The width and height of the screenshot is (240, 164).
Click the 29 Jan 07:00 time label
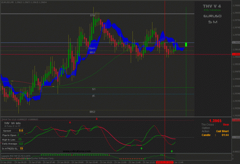(x=34, y=162)
